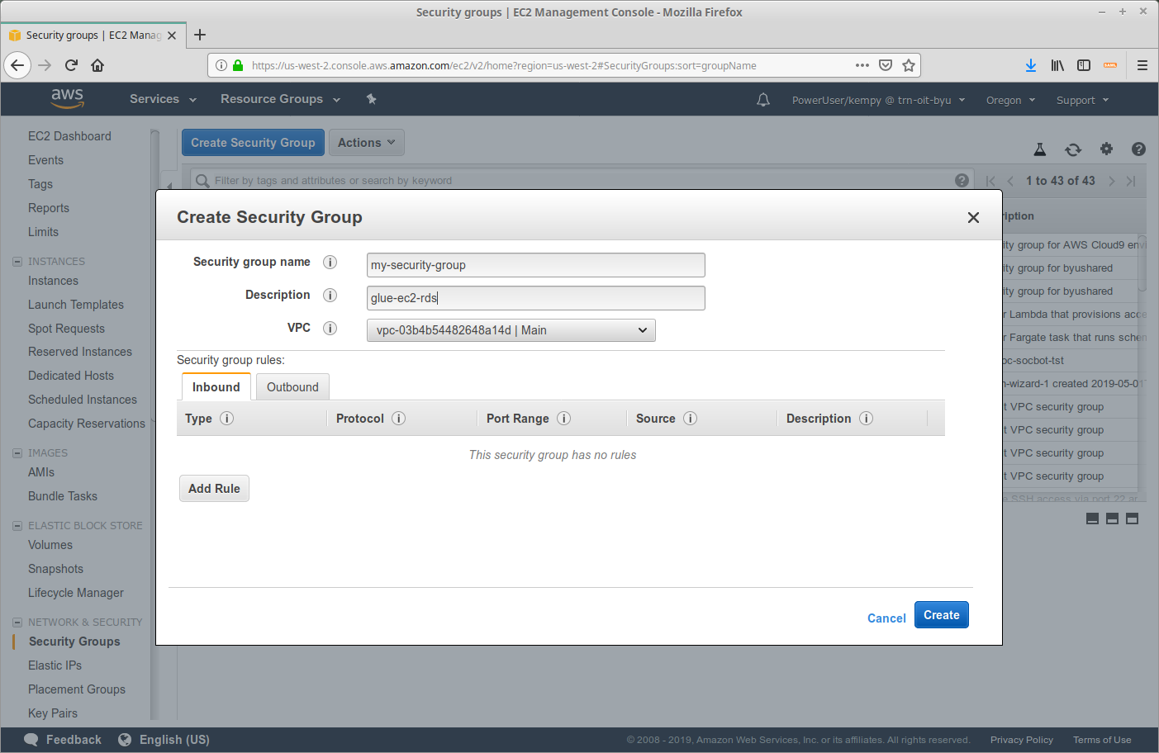Show site information icon in address bar
Screen dimensions: 1159x753
(x=221, y=65)
